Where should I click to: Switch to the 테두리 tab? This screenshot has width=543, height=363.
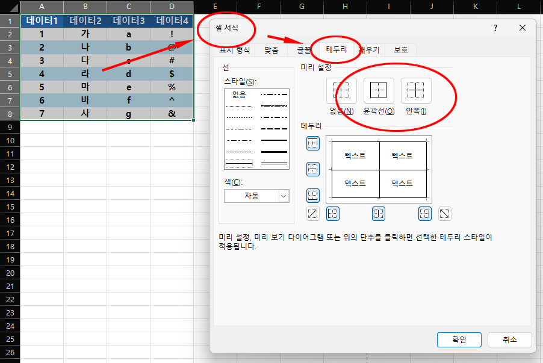pyautogui.click(x=337, y=50)
